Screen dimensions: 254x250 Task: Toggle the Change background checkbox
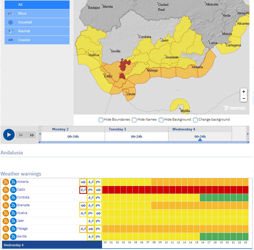[195, 120]
